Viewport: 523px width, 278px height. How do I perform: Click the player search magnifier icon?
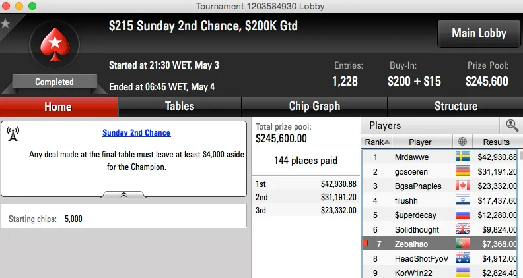512,125
